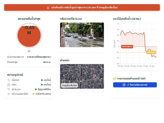Click the green dot for the 4G Router signal
164x123 pixels.
(x=36, y=89)
